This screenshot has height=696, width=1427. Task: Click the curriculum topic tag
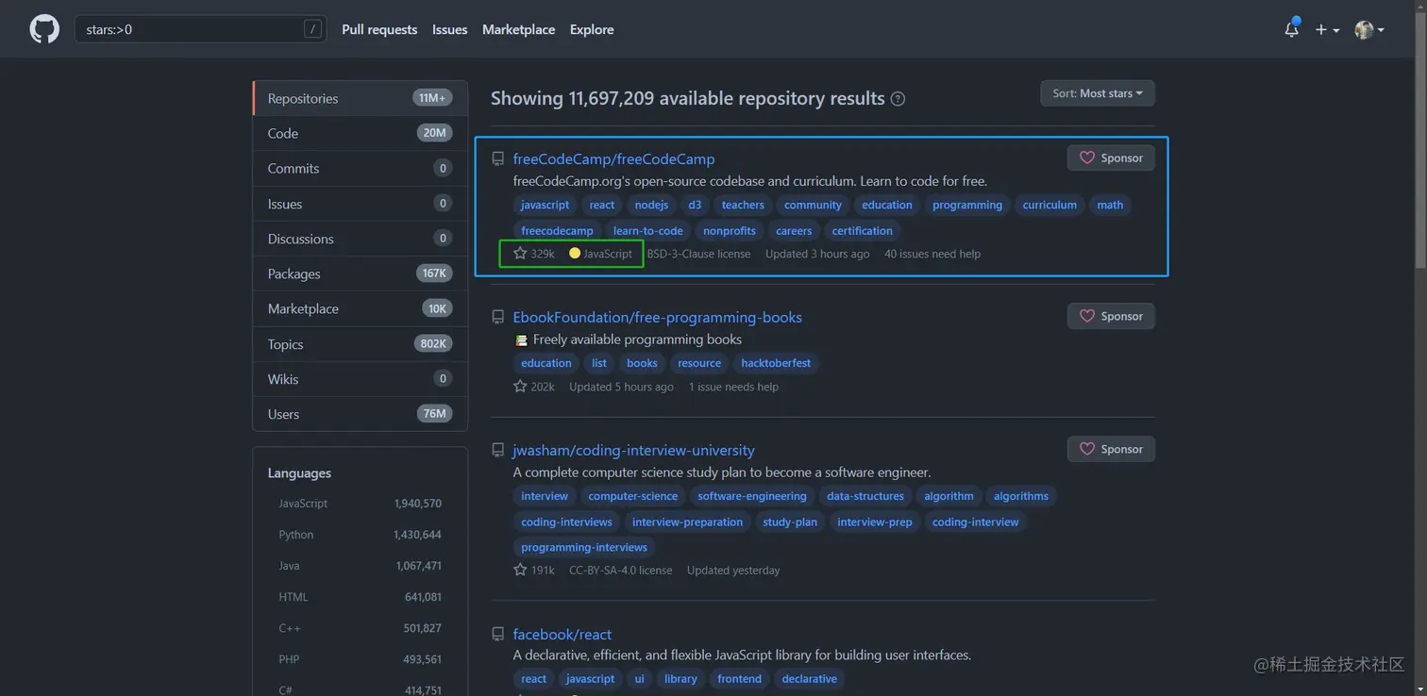[1049, 205]
